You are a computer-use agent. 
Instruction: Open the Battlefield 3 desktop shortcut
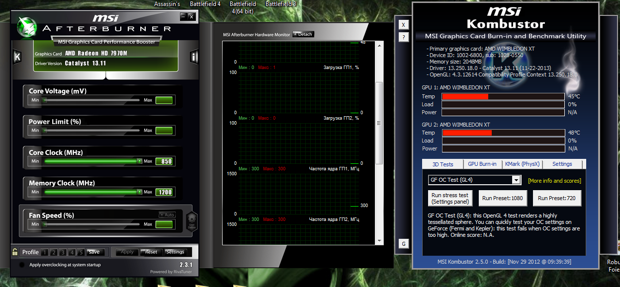pos(281,4)
